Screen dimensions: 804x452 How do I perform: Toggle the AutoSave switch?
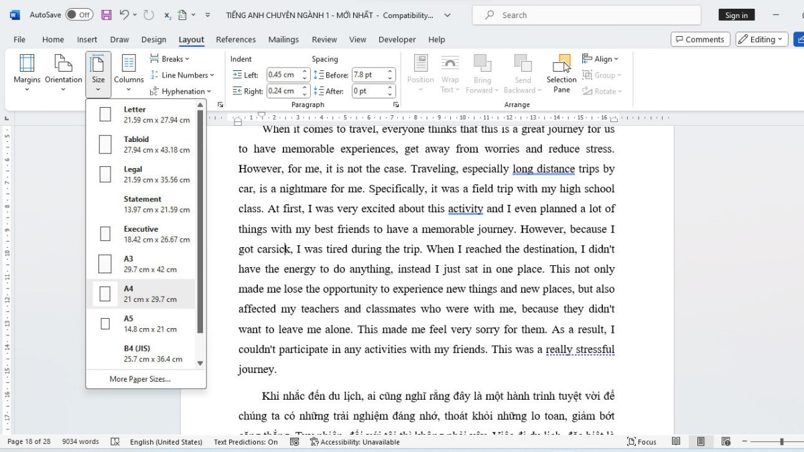(x=79, y=15)
